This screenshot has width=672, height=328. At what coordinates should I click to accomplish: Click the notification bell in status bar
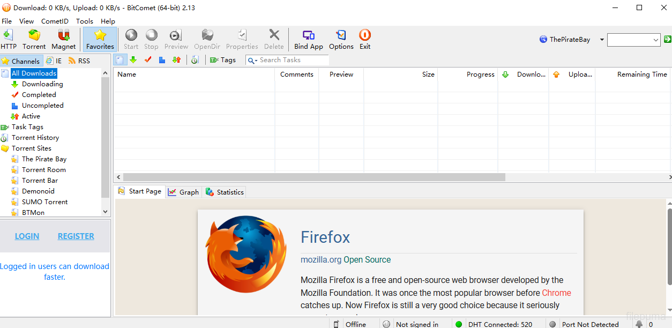click(x=639, y=324)
